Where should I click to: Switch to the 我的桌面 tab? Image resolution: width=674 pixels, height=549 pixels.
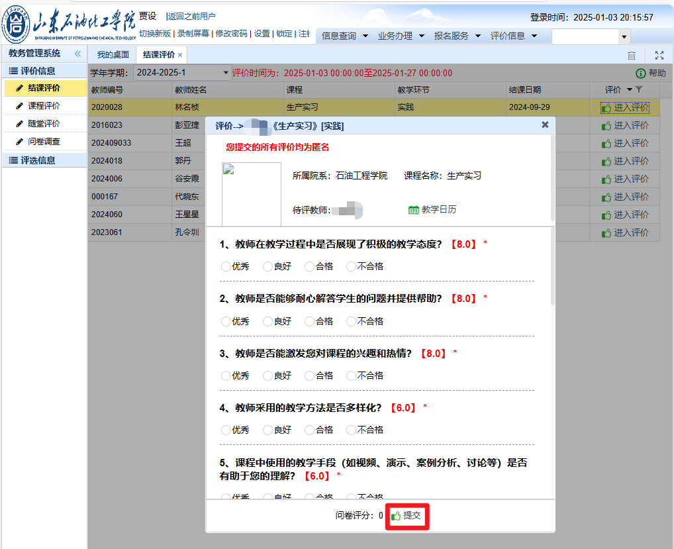(113, 55)
